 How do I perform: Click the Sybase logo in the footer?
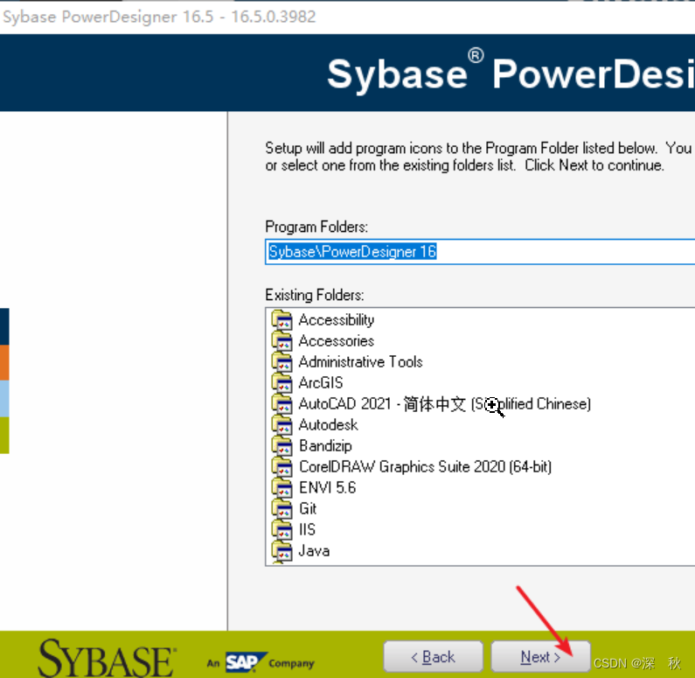pos(107,659)
